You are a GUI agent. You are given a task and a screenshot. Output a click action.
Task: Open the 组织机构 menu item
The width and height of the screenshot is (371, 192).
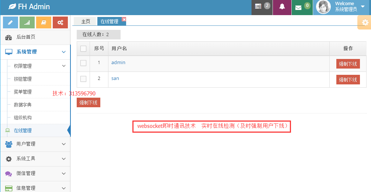(35, 118)
